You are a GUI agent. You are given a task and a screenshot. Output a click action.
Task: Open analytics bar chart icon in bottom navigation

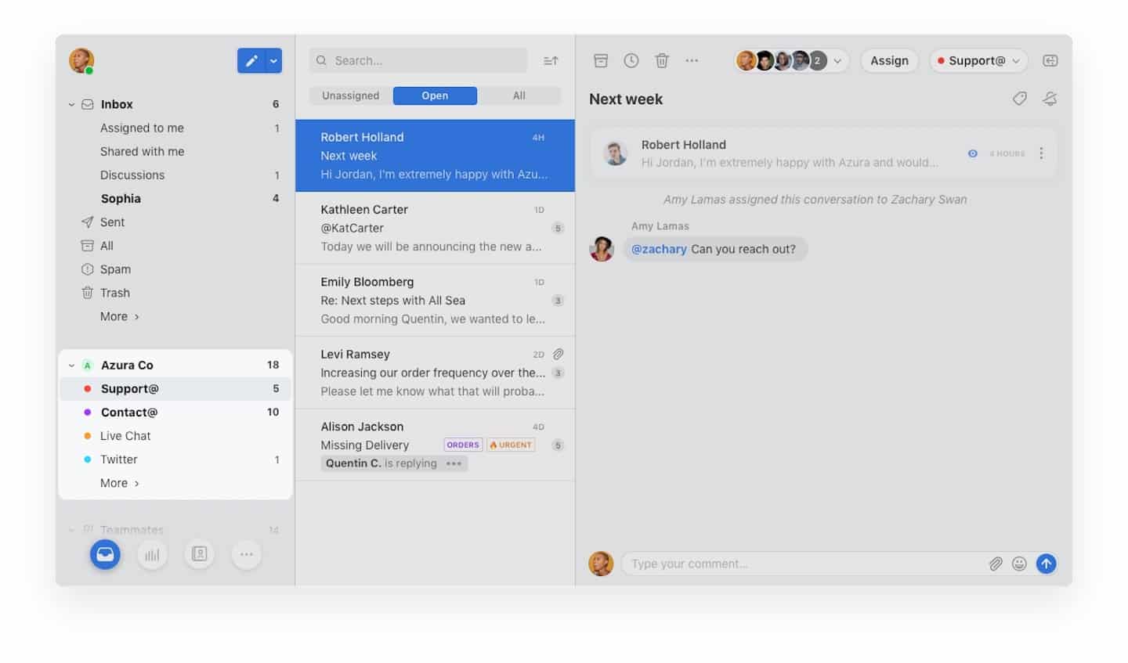click(152, 554)
